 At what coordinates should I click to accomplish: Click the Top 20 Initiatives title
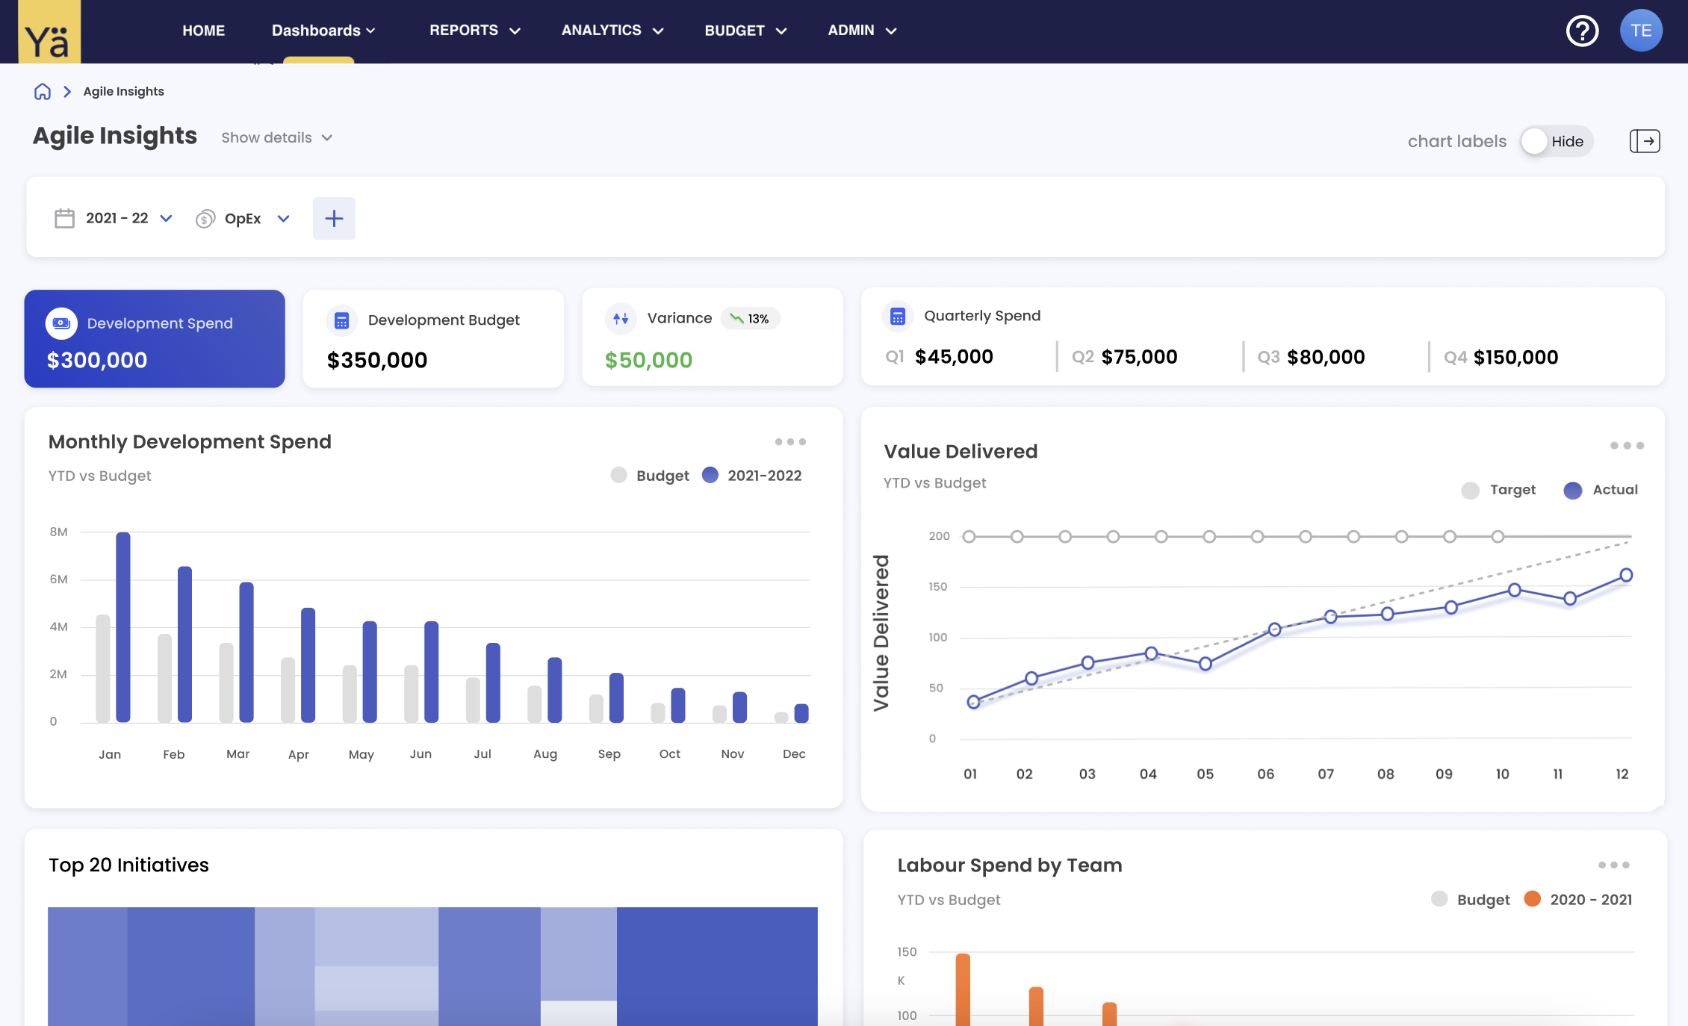(x=128, y=865)
